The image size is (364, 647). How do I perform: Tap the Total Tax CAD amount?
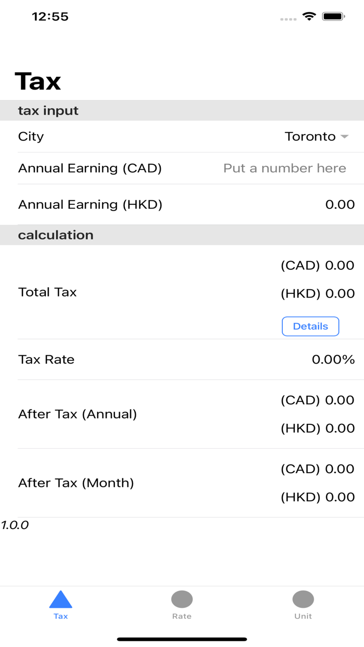317,265
